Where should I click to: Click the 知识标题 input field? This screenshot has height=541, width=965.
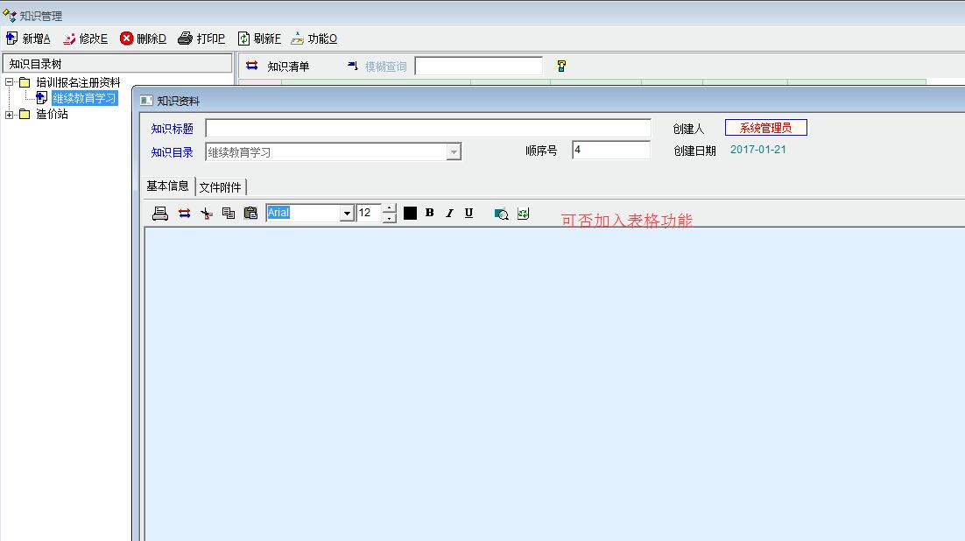pos(427,129)
